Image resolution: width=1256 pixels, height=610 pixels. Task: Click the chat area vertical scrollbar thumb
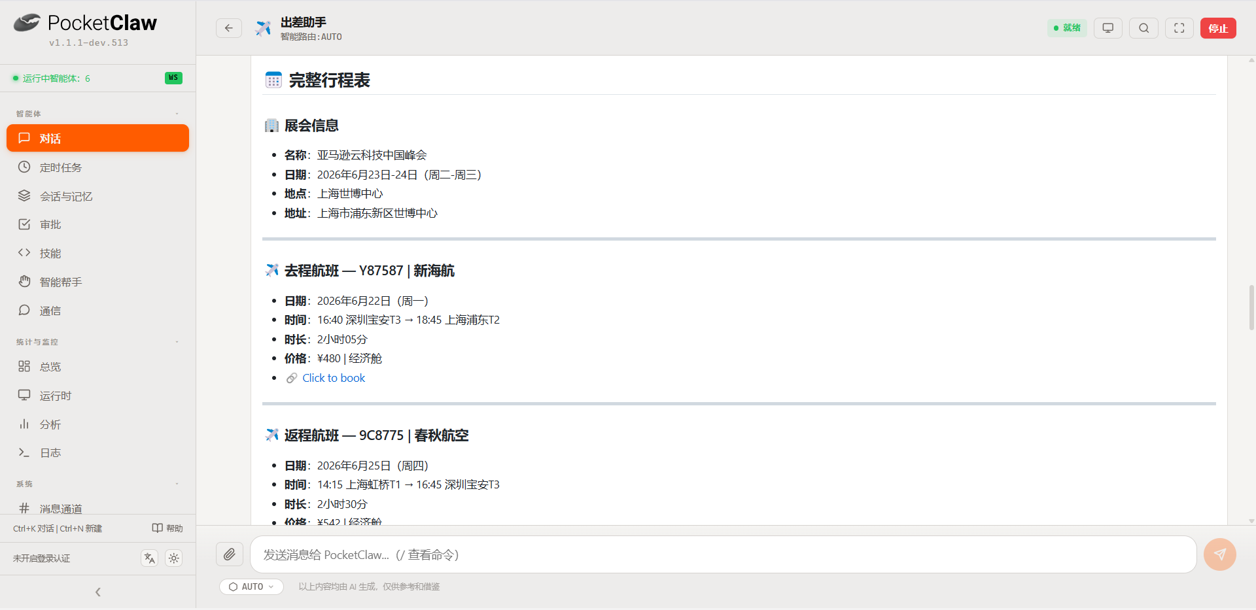click(x=1251, y=307)
